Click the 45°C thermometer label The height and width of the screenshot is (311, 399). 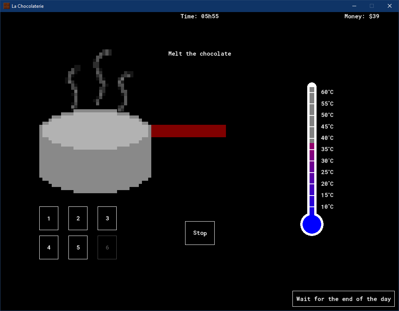click(327, 126)
